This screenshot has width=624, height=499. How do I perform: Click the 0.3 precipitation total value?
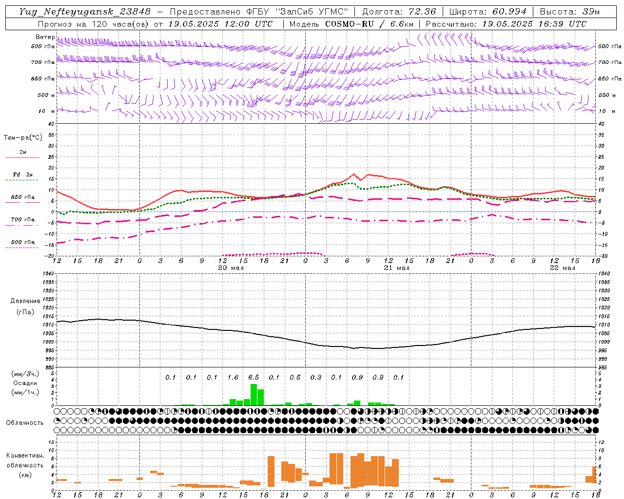tap(316, 377)
